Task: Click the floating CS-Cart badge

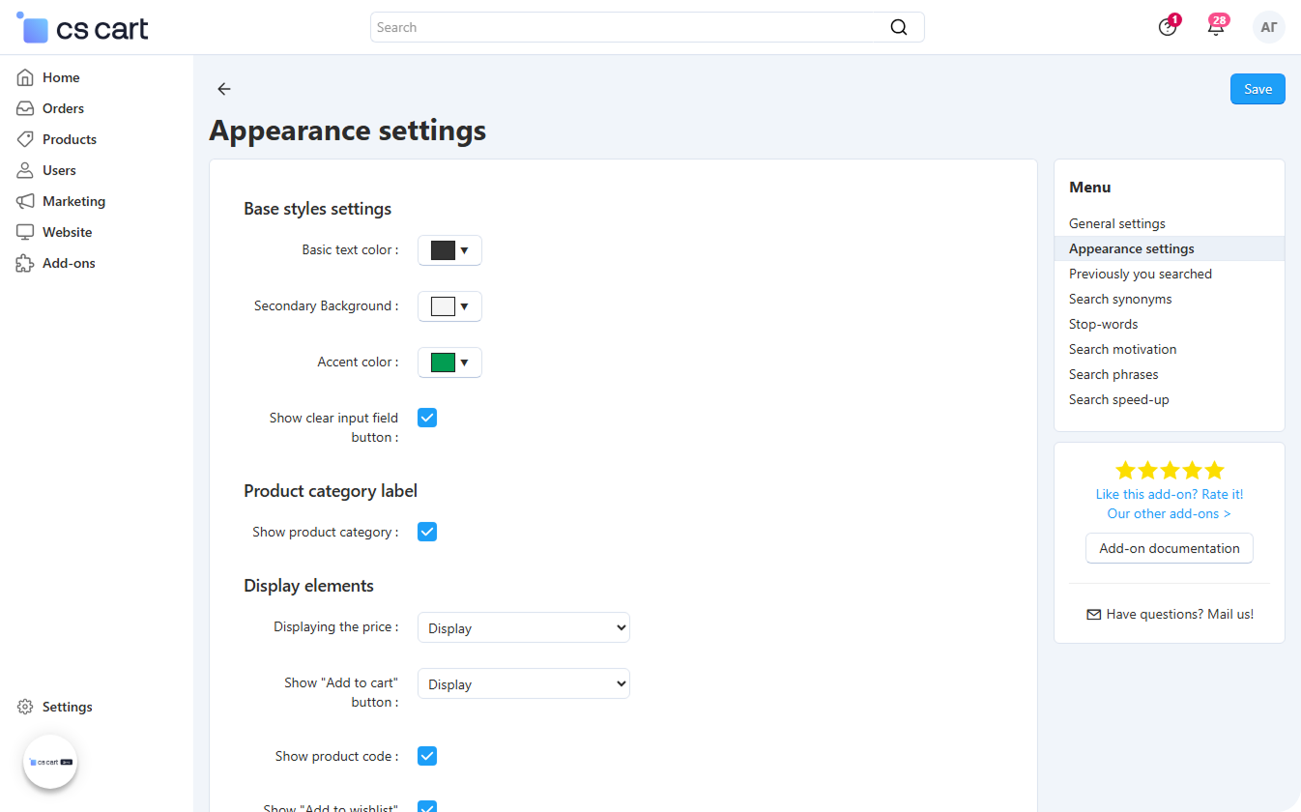Action: coord(50,762)
